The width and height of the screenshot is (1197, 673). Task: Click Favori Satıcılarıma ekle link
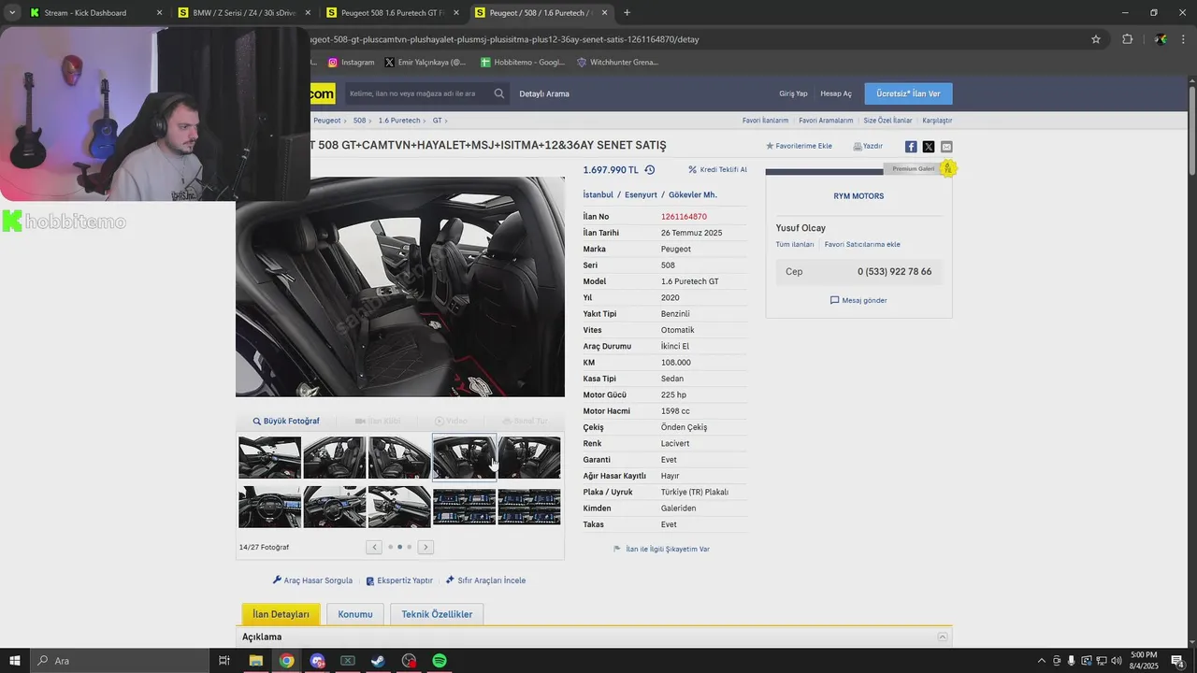[862, 244]
